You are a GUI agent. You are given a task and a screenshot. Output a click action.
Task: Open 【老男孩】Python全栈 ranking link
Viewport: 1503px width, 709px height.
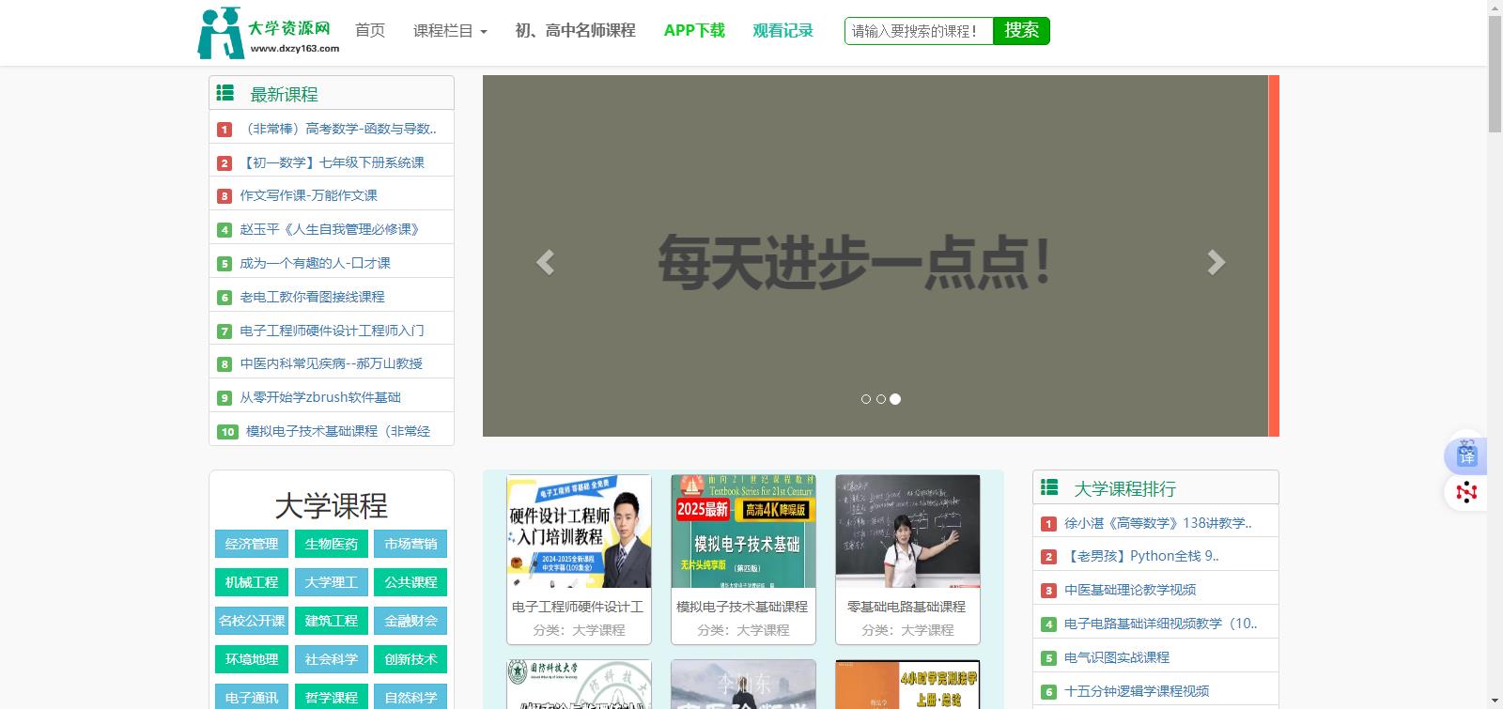[1142, 556]
